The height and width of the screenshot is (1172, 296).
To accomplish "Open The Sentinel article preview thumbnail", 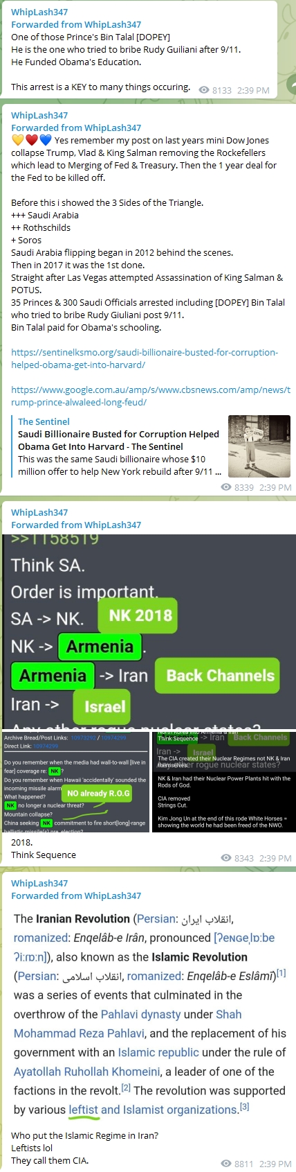I will tap(259, 446).
